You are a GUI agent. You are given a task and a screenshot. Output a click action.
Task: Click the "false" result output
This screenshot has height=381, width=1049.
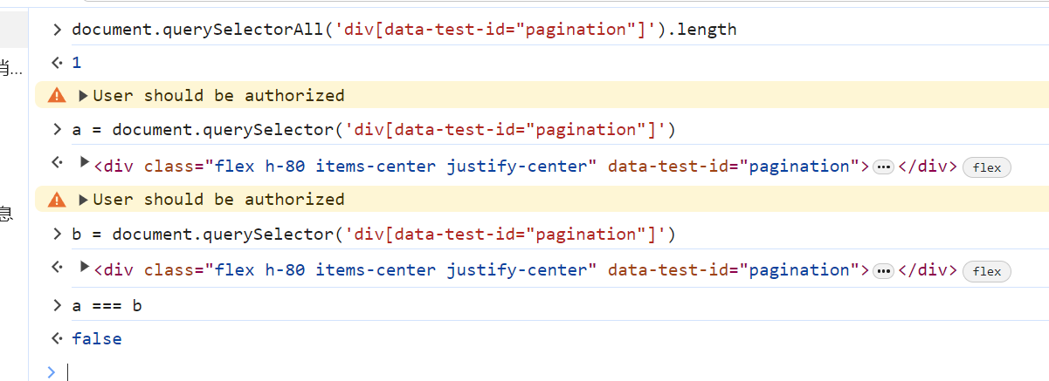click(97, 338)
